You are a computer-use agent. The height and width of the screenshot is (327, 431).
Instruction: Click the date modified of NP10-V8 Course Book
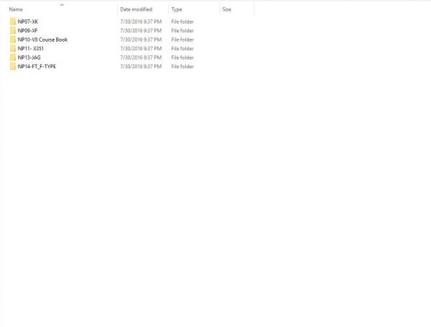[x=141, y=40]
